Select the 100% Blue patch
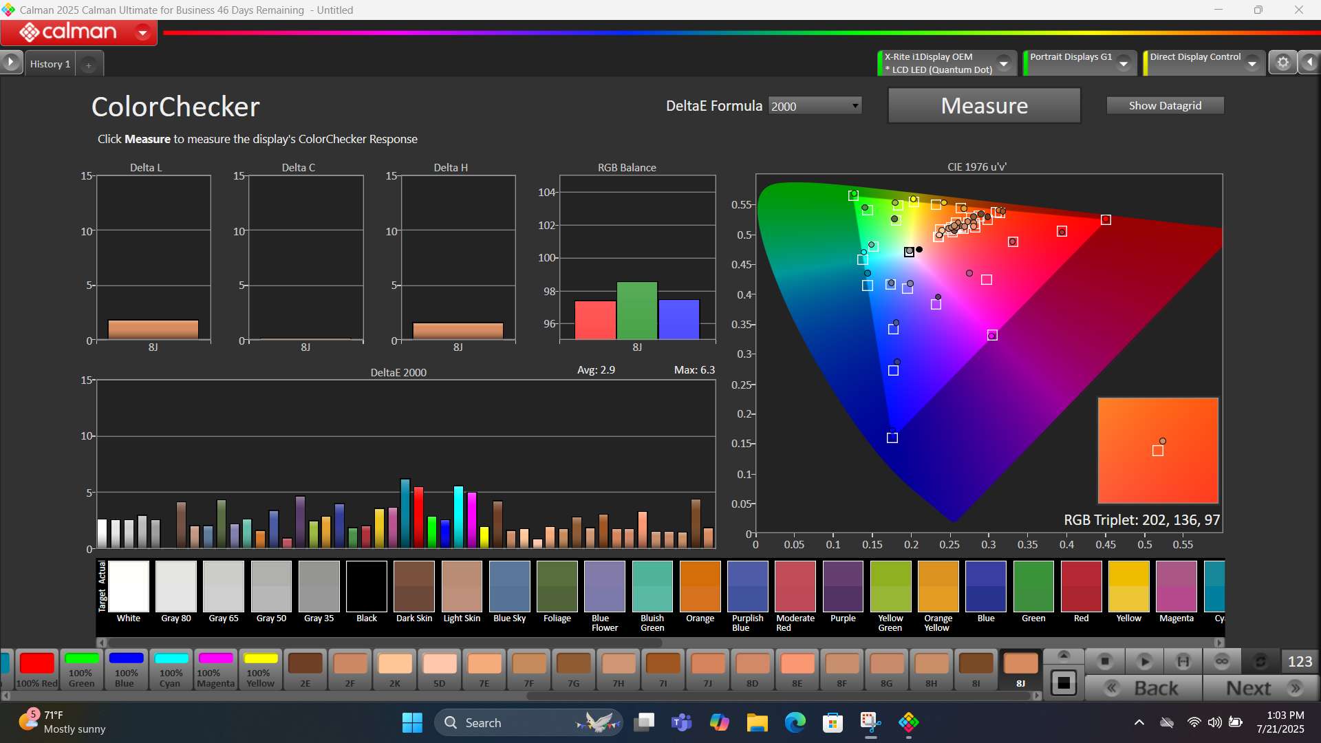 click(126, 669)
